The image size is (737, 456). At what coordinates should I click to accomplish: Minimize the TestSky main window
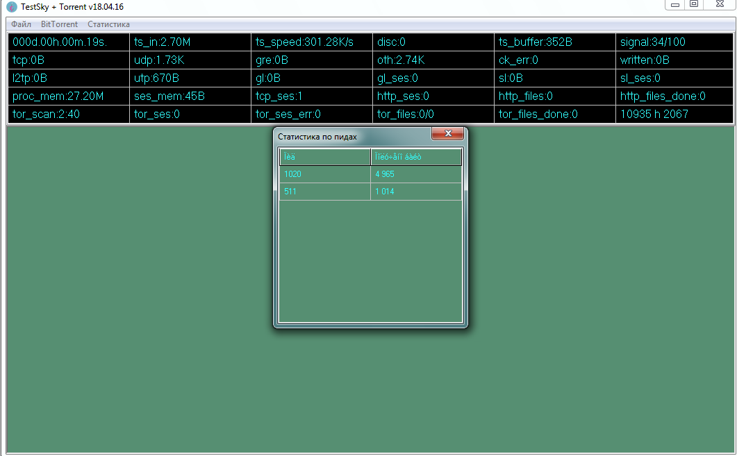tap(675, 5)
